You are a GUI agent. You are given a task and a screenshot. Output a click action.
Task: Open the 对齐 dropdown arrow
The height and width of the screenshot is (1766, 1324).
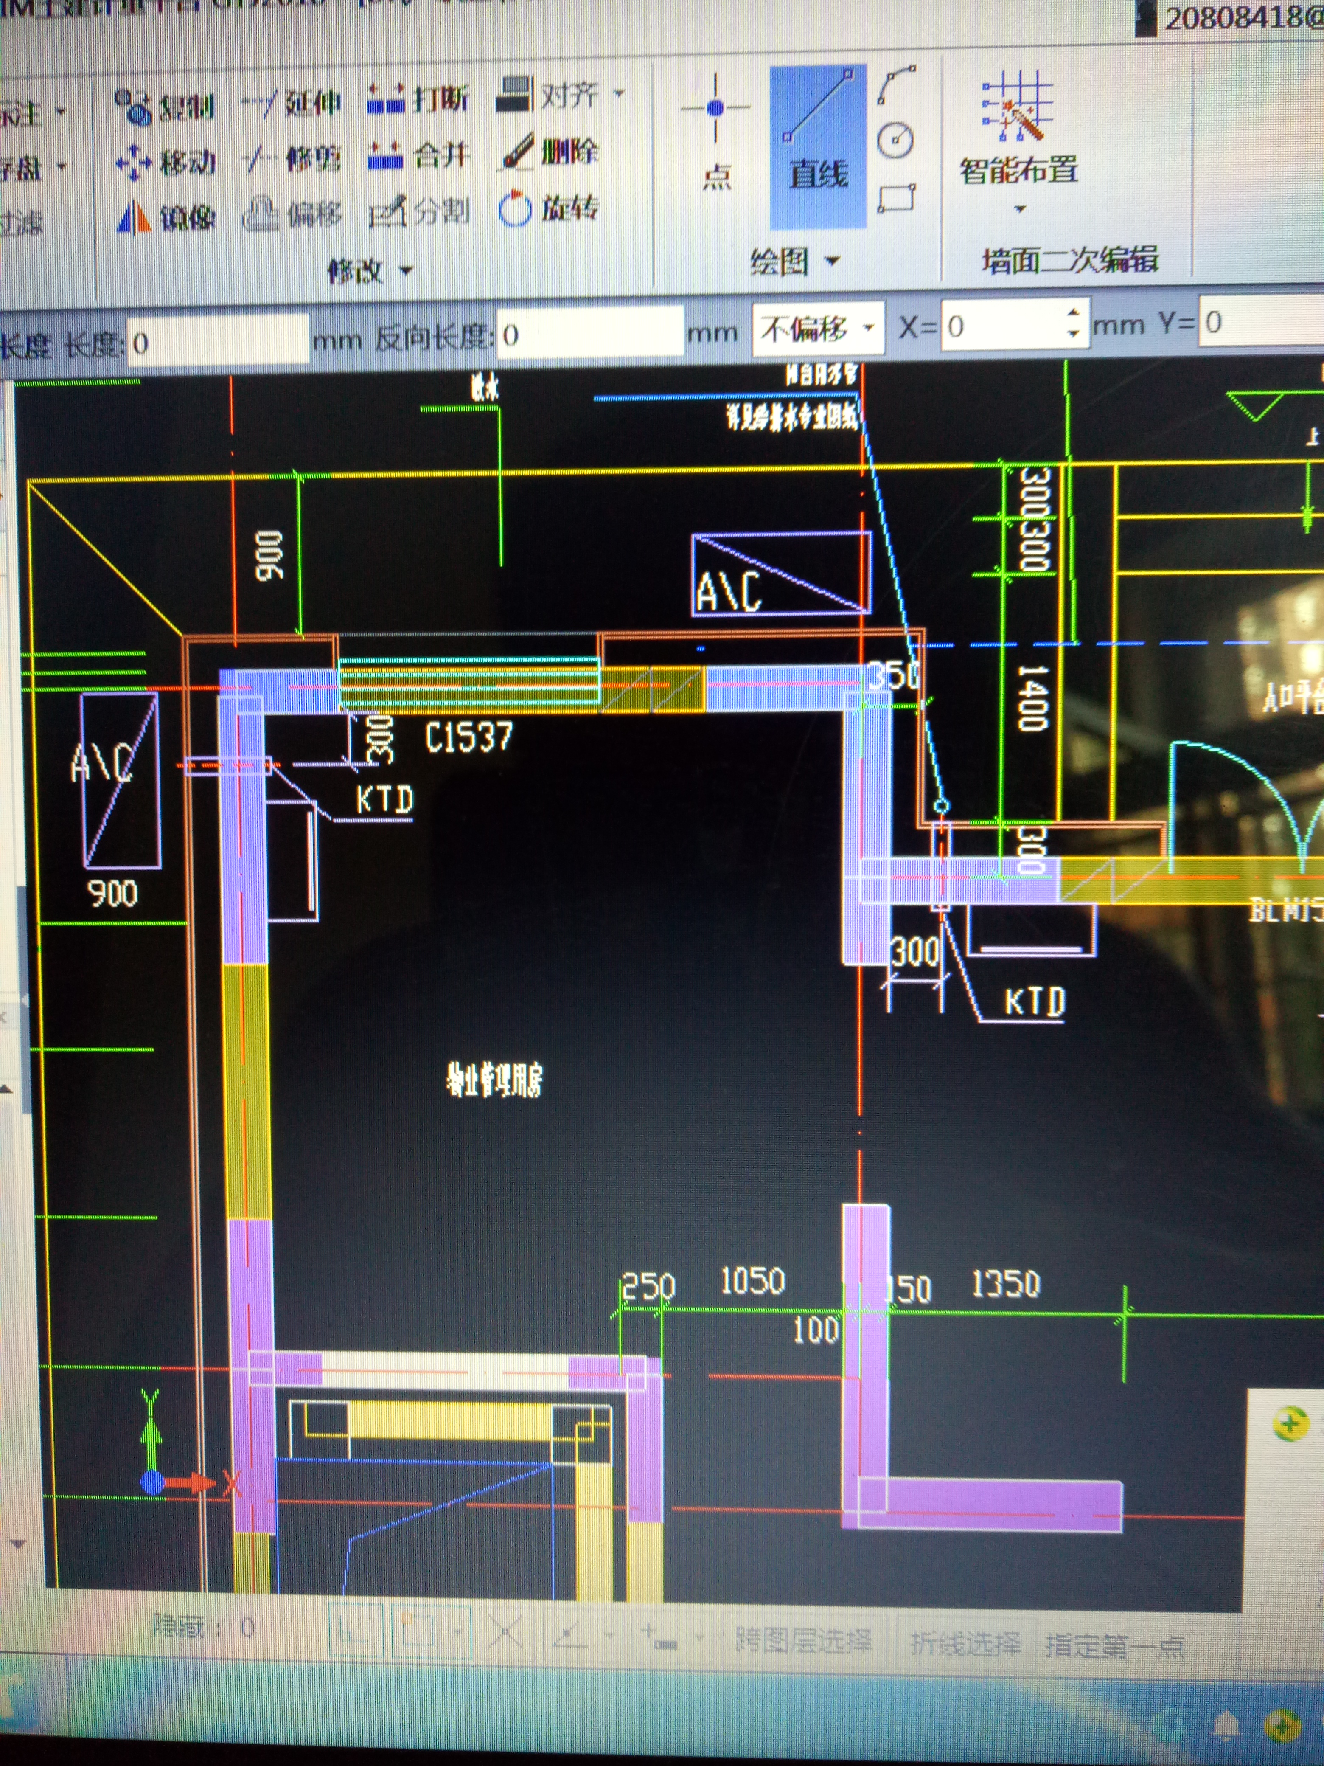click(619, 93)
